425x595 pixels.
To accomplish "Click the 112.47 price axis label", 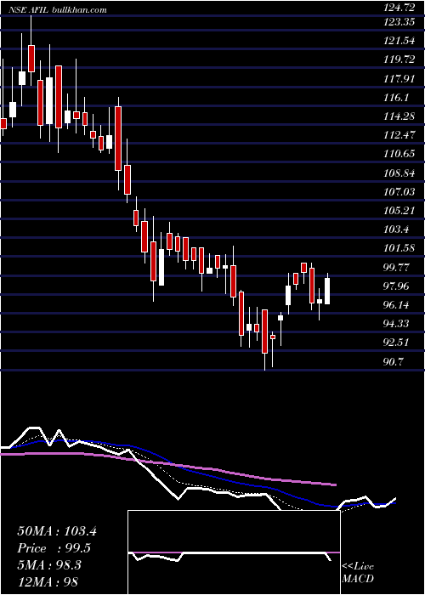I will point(399,135).
